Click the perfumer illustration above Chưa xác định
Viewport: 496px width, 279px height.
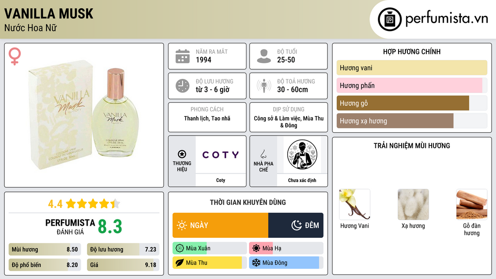[302, 155]
